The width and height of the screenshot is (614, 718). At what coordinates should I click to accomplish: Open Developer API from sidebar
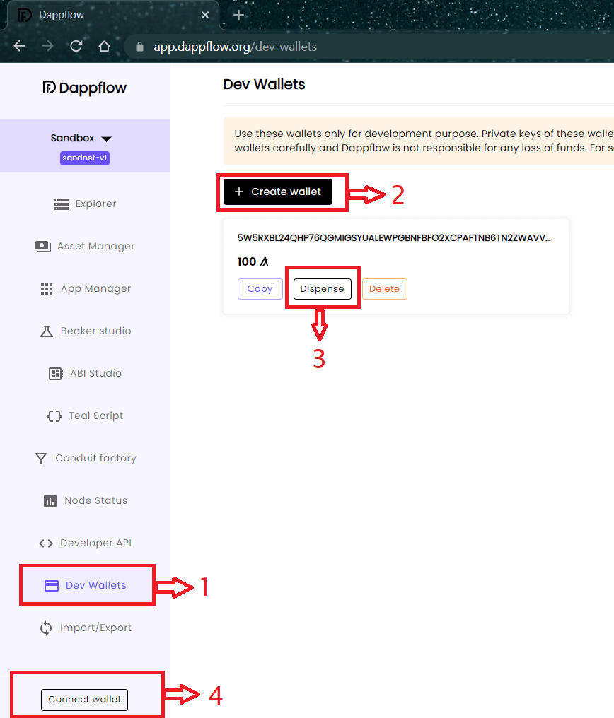(95, 543)
